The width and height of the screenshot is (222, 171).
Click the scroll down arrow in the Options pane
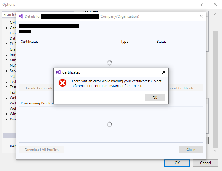click(x=215, y=151)
